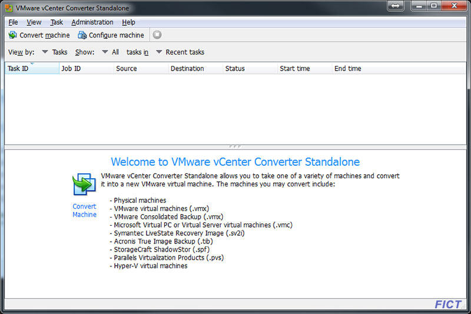Follow the Convert Machine link
Screen dimensions: 471x314
tap(84, 211)
